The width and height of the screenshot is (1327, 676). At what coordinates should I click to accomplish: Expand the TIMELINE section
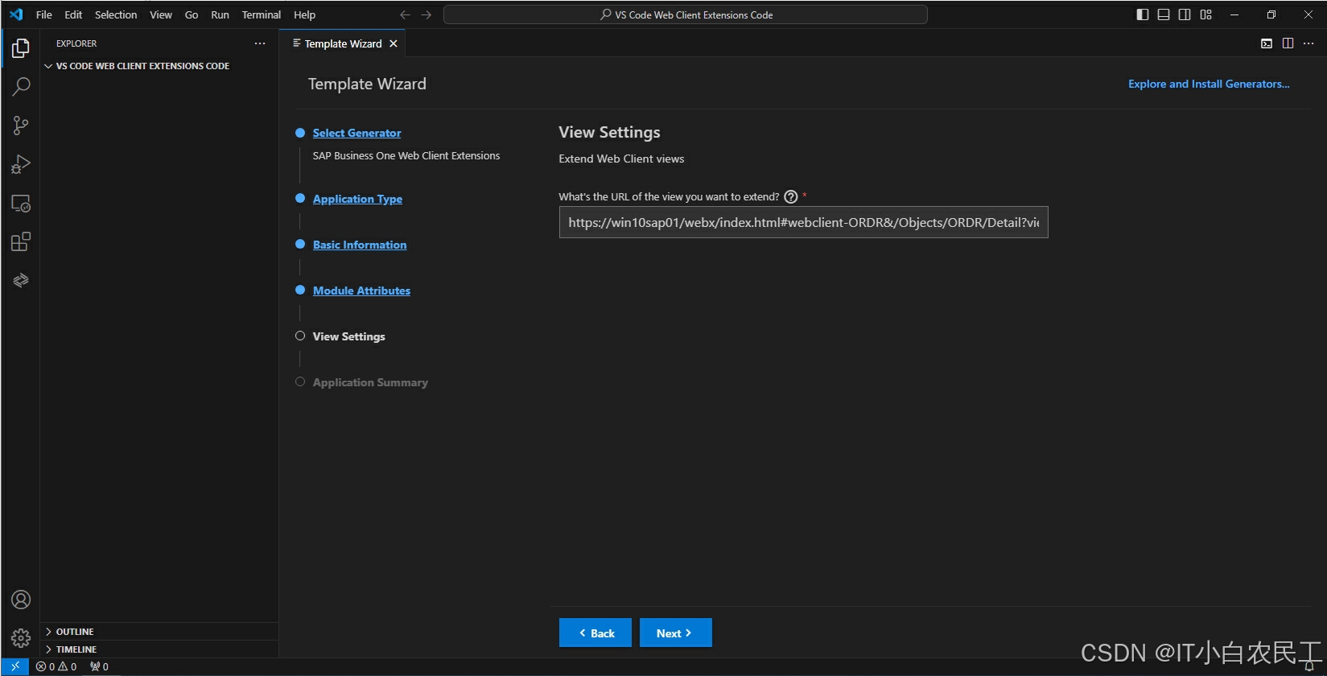pyautogui.click(x=159, y=649)
